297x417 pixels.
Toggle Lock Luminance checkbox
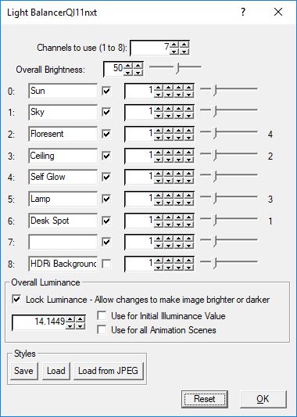(x=16, y=300)
